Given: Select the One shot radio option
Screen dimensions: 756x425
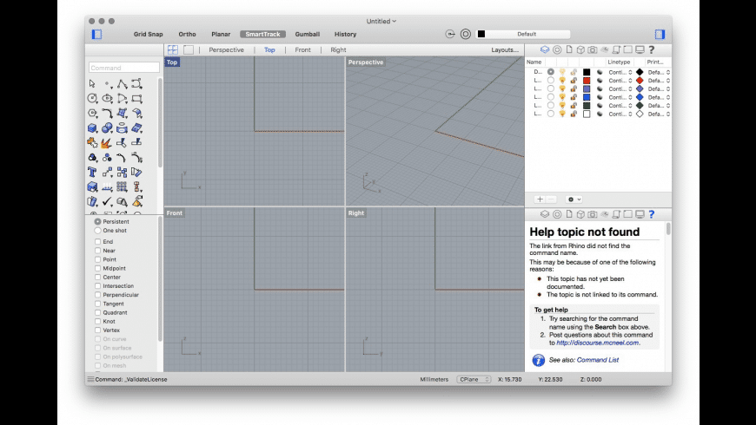Looking at the screenshot, I should [x=97, y=231].
